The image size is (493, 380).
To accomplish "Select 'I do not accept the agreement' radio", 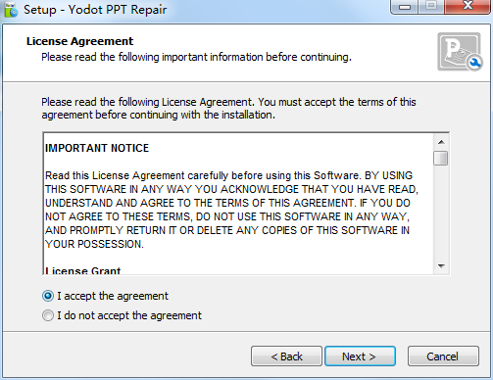I will click(48, 315).
